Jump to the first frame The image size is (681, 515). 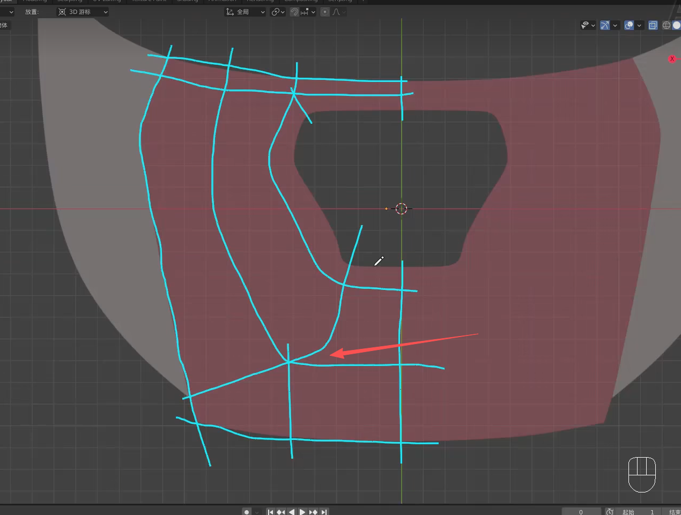271,512
